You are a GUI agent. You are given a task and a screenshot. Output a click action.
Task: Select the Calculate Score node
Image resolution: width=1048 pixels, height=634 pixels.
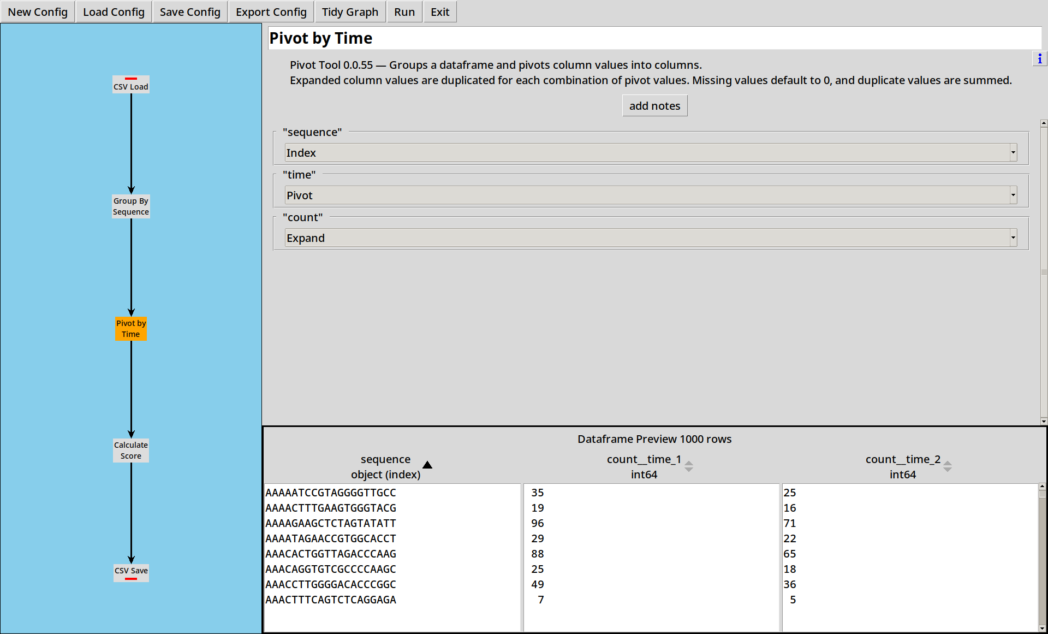point(131,451)
